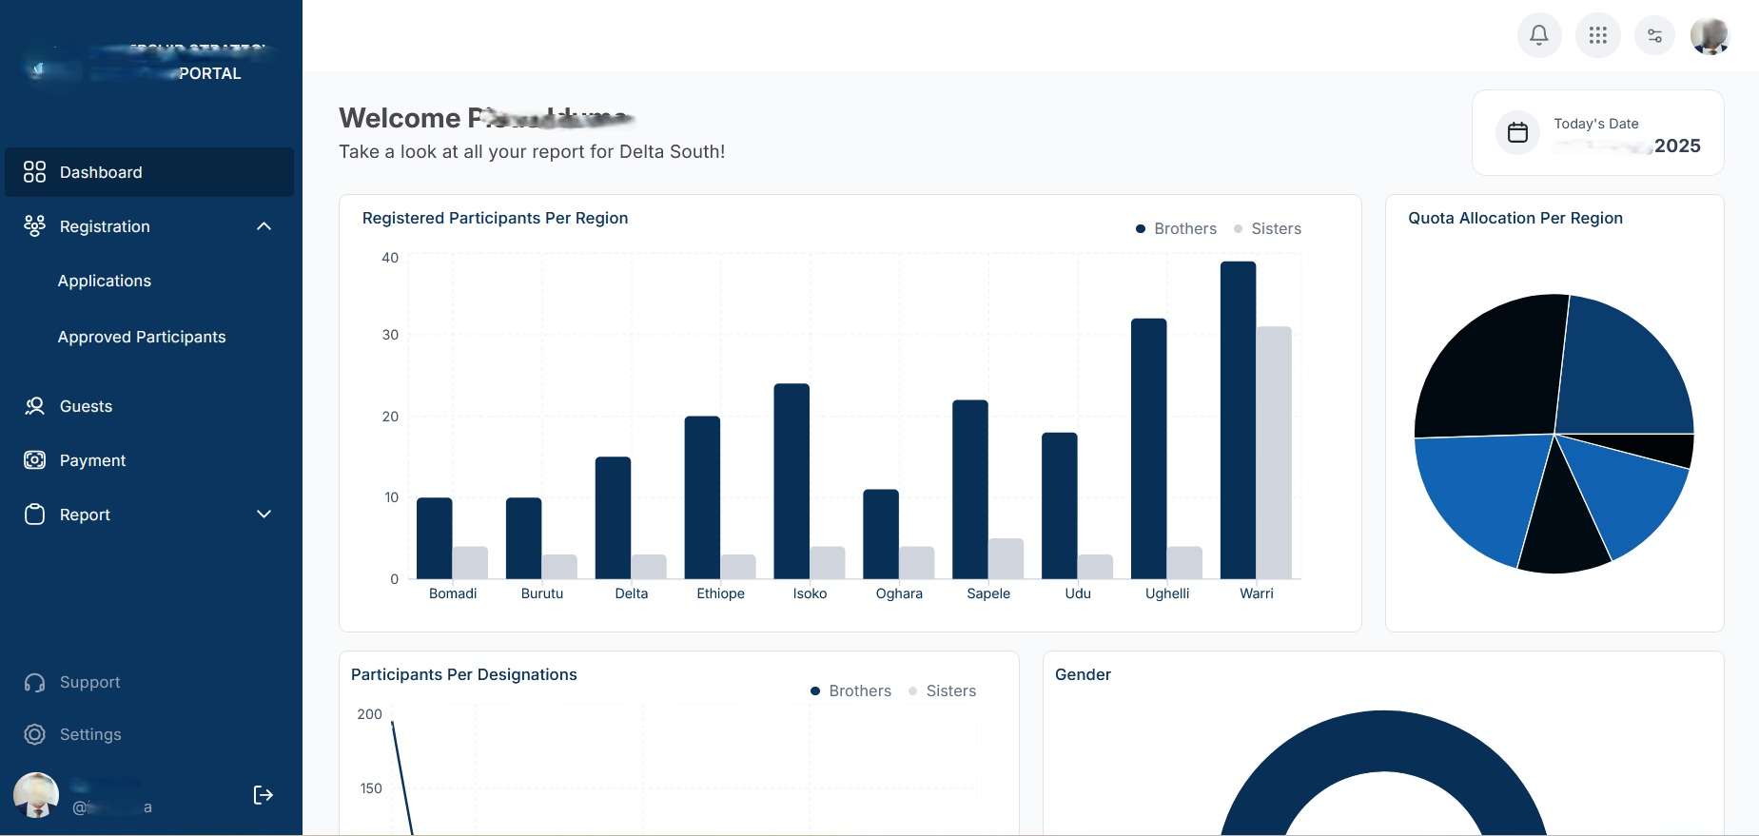Open Settings from the sidebar
This screenshot has height=836, width=1759.
point(90,734)
